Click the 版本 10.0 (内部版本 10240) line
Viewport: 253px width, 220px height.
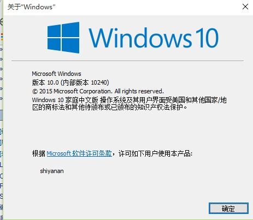click(70, 82)
